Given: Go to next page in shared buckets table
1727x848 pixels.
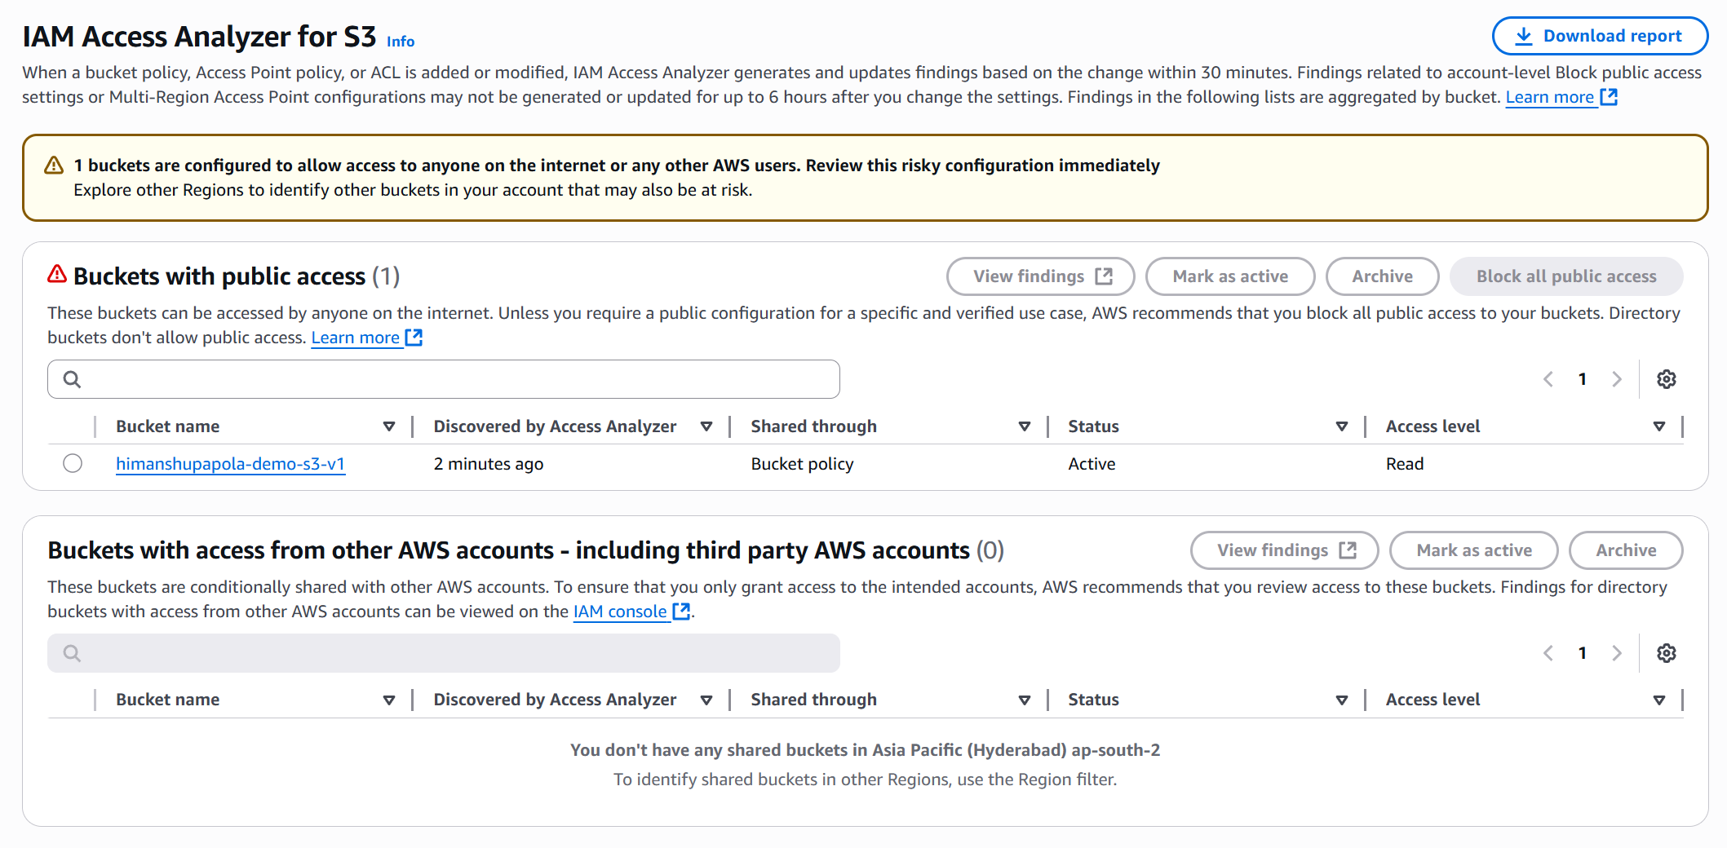Looking at the screenshot, I should 1616,653.
